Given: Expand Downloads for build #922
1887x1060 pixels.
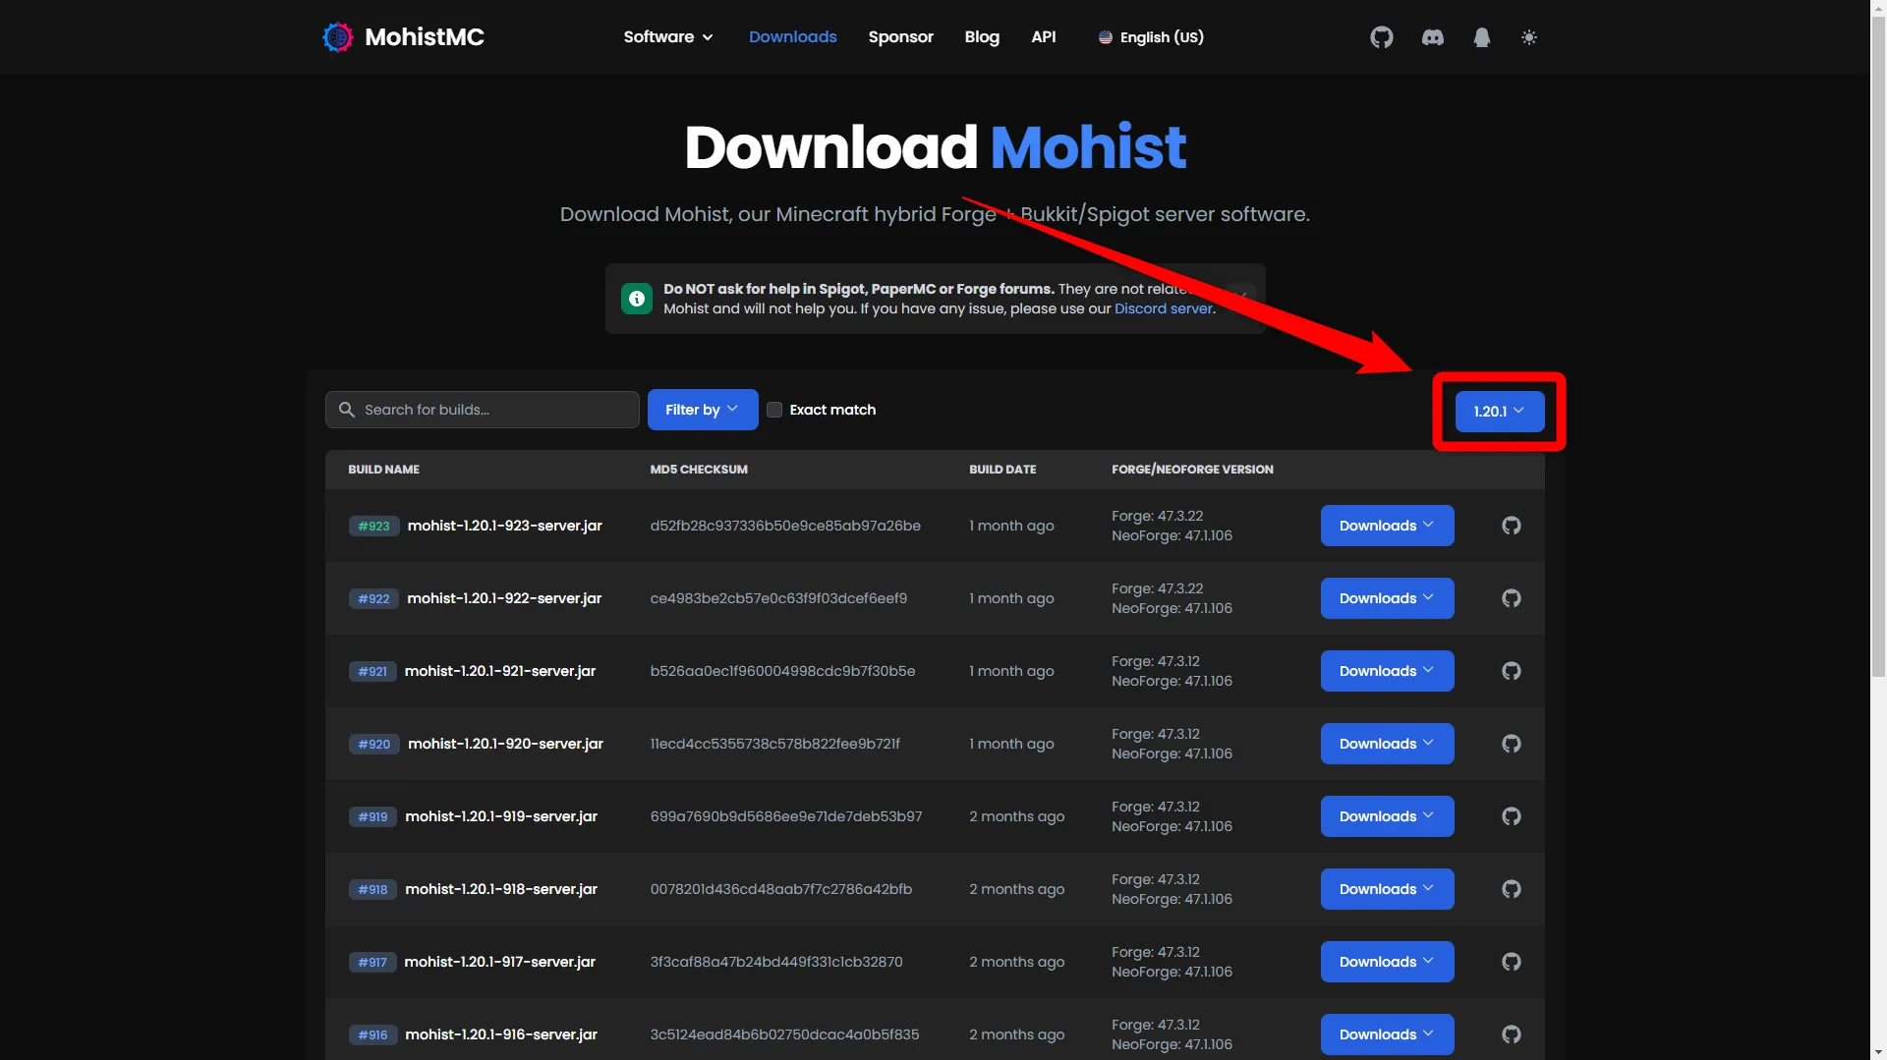Looking at the screenshot, I should tap(1387, 598).
